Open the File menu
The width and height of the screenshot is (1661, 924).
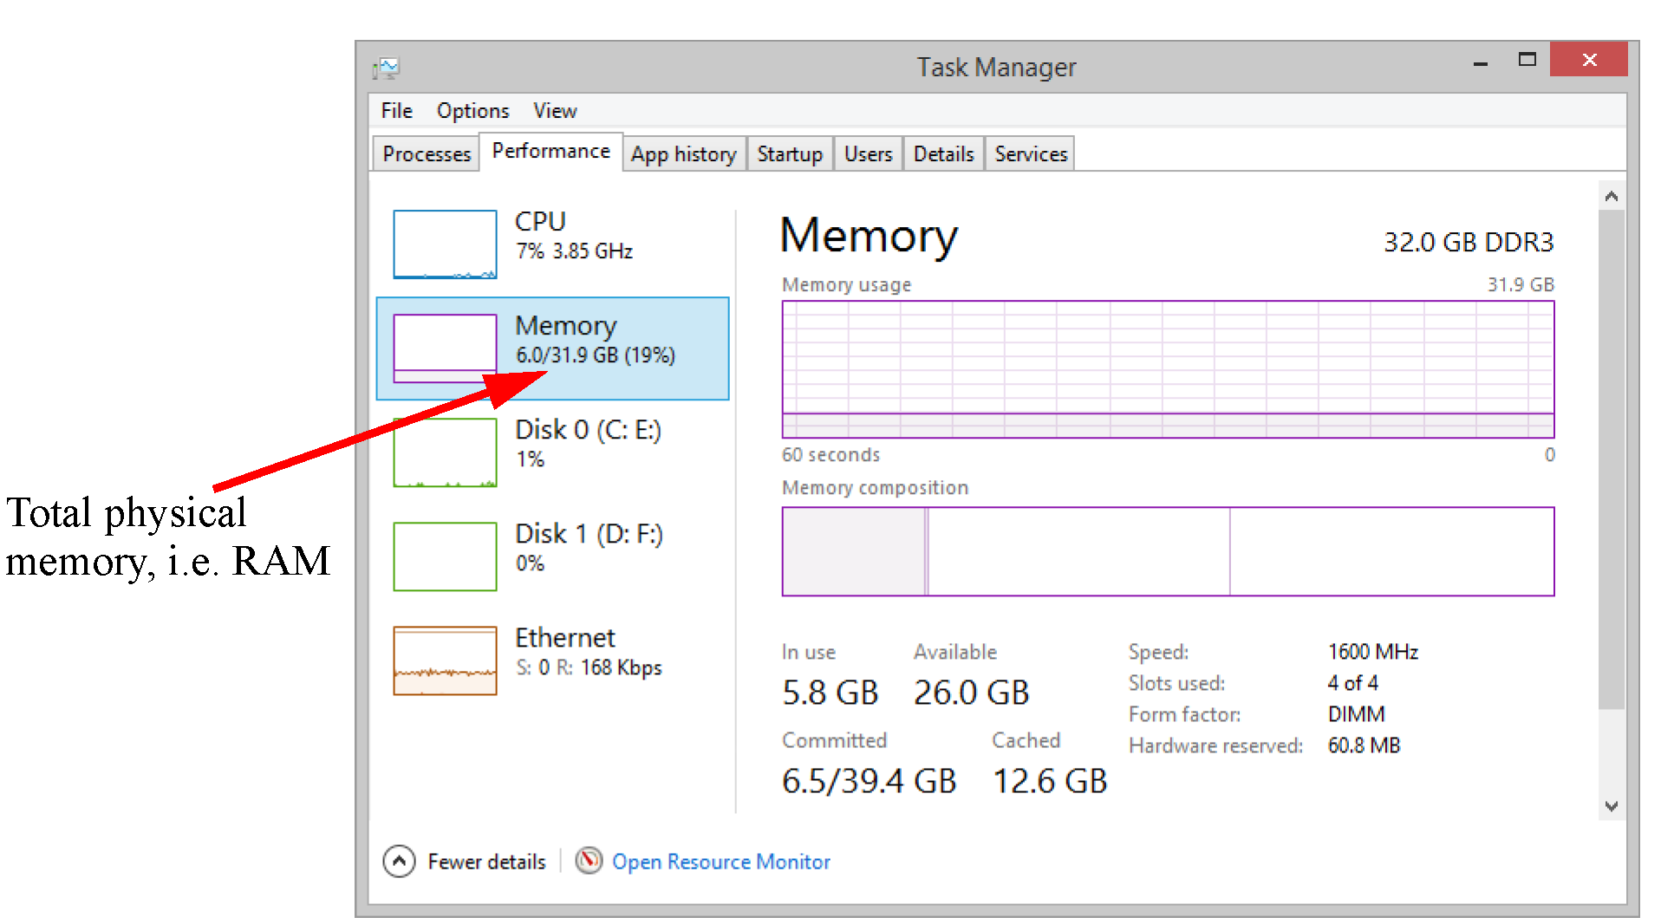pyautogui.click(x=396, y=111)
